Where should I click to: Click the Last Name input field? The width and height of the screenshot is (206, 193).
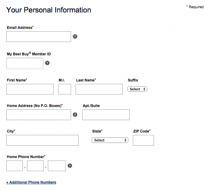[x=99, y=89]
